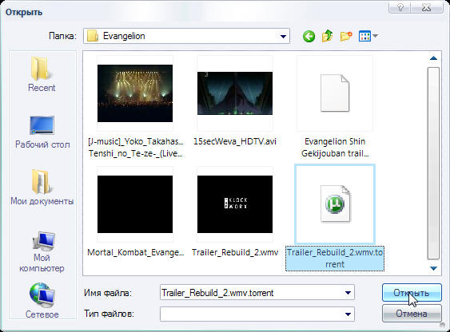Viewport: 450px width, 332px height.
Task: Select the 15secWeva_HDTV.avi thumbnail
Action: pyautogui.click(x=235, y=93)
